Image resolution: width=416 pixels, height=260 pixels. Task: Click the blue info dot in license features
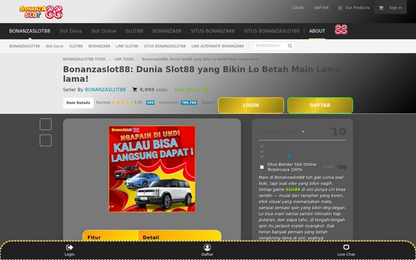click(289, 156)
